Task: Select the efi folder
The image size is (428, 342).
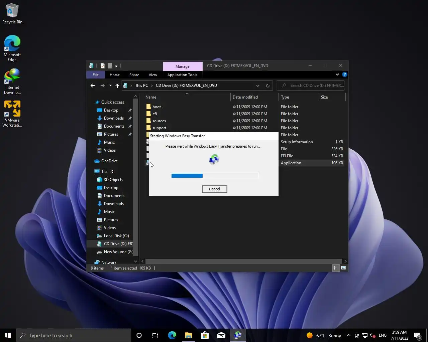Action: pos(154,114)
